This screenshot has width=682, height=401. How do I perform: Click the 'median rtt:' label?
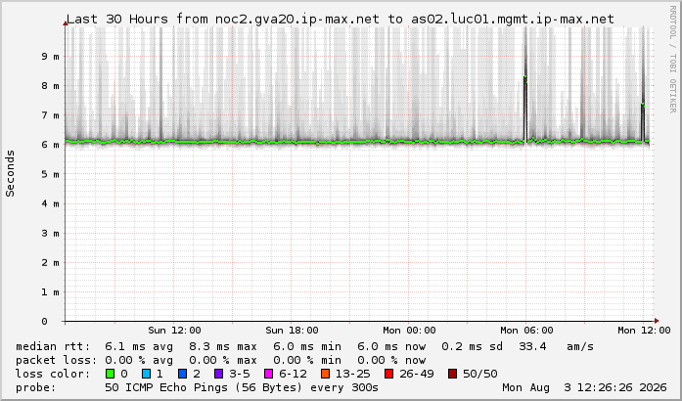click(53, 346)
